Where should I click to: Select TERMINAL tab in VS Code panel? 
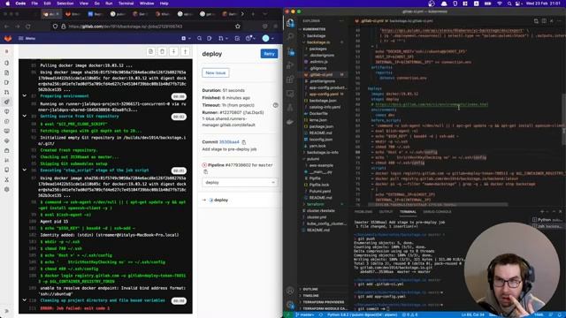(408, 212)
